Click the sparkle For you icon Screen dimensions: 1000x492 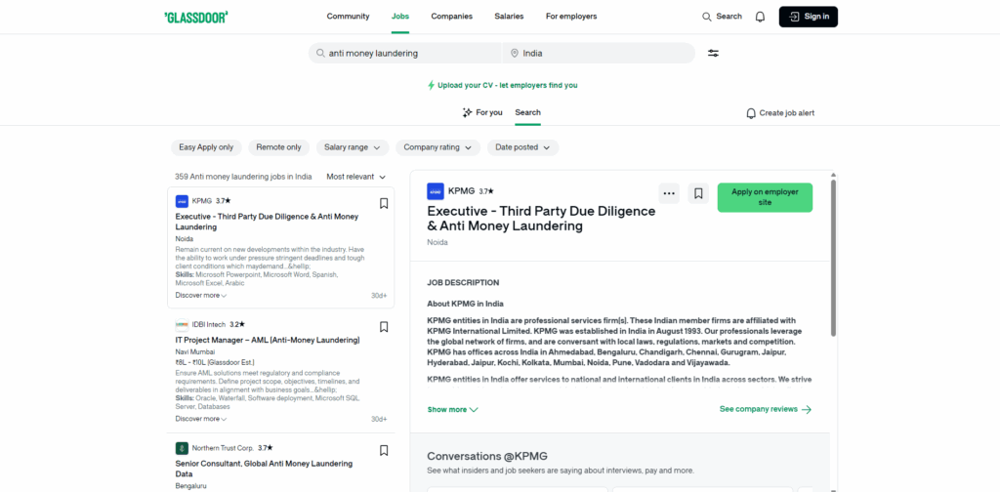(468, 113)
